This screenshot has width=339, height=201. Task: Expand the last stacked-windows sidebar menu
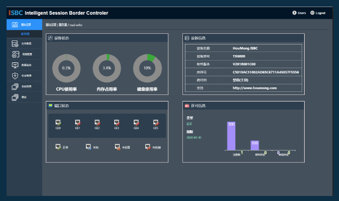[x=15, y=97]
